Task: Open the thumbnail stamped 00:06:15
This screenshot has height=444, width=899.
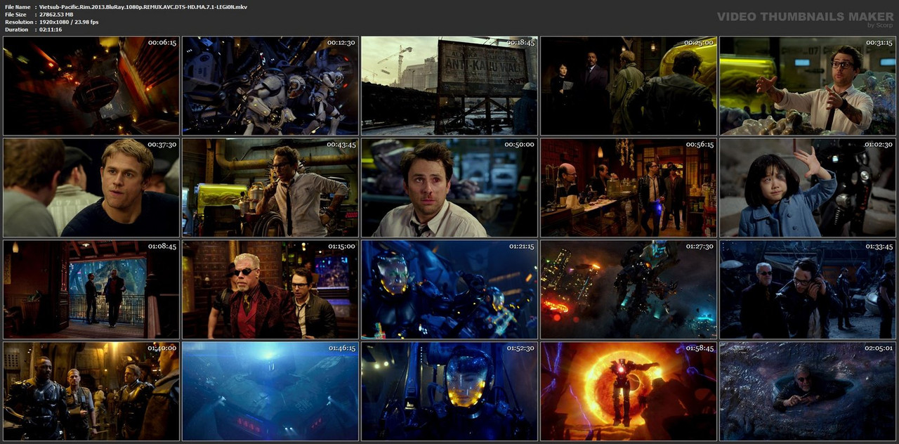Action: (x=91, y=86)
